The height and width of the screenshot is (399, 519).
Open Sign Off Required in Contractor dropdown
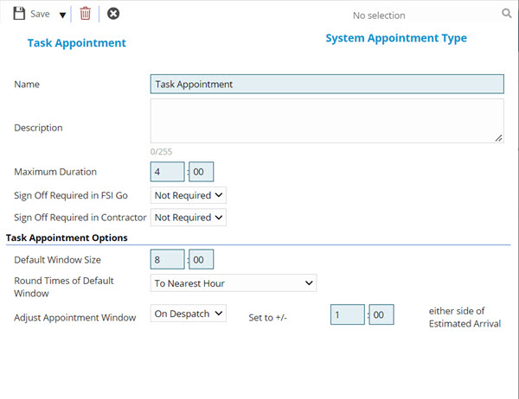(189, 218)
